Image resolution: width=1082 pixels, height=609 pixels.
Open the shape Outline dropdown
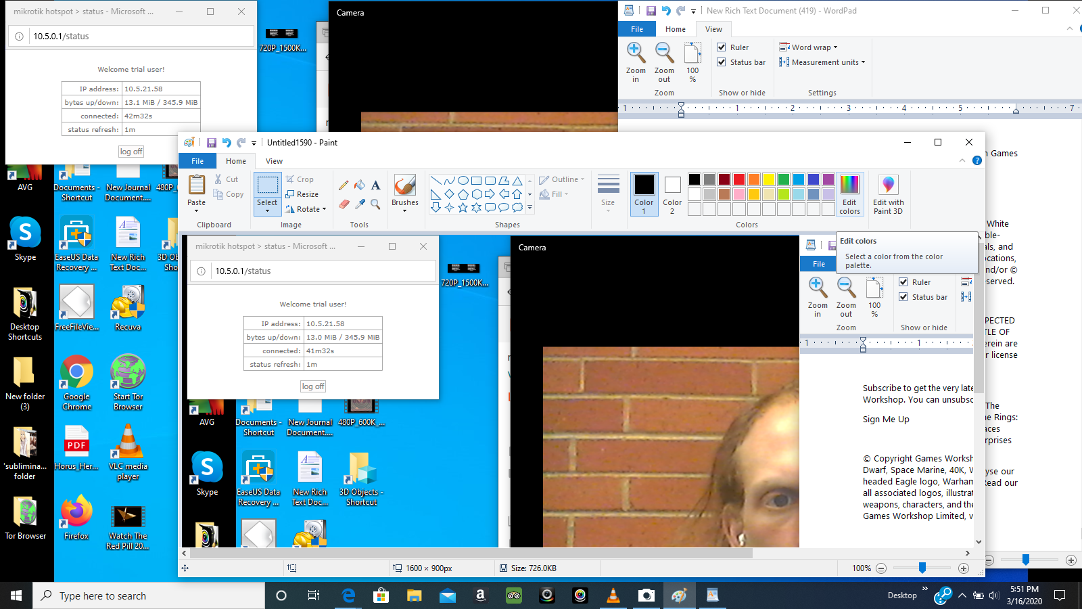point(562,179)
